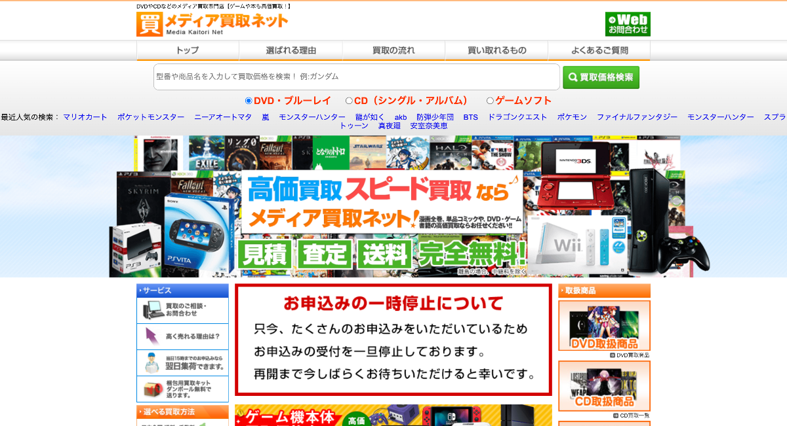This screenshot has width=787, height=426.
Task: Search popular term ドラゴンクエスト
Action: 517,117
